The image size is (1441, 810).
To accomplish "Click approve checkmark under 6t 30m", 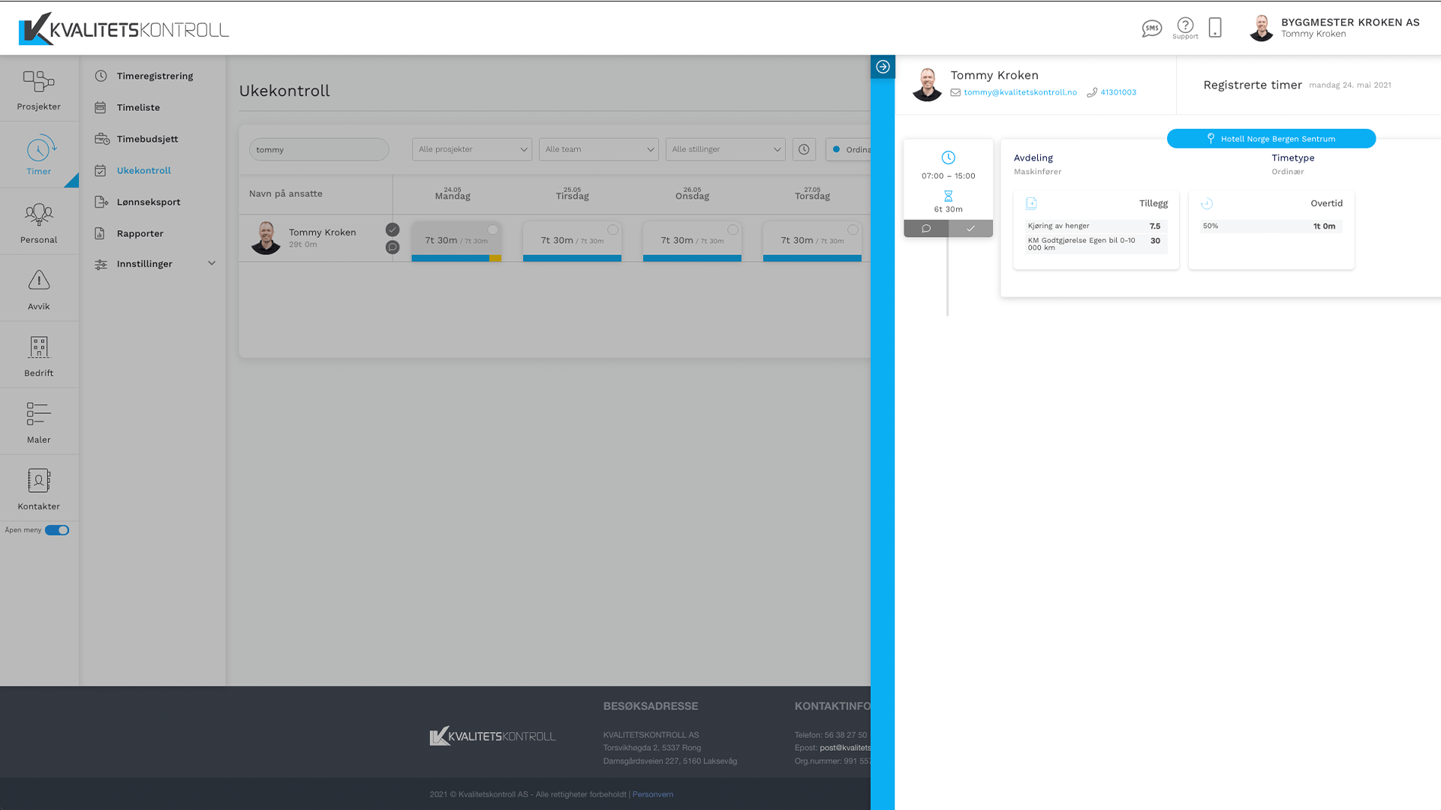I will click(970, 229).
